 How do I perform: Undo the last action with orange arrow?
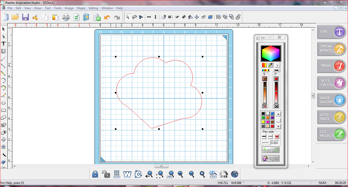tap(107, 17)
